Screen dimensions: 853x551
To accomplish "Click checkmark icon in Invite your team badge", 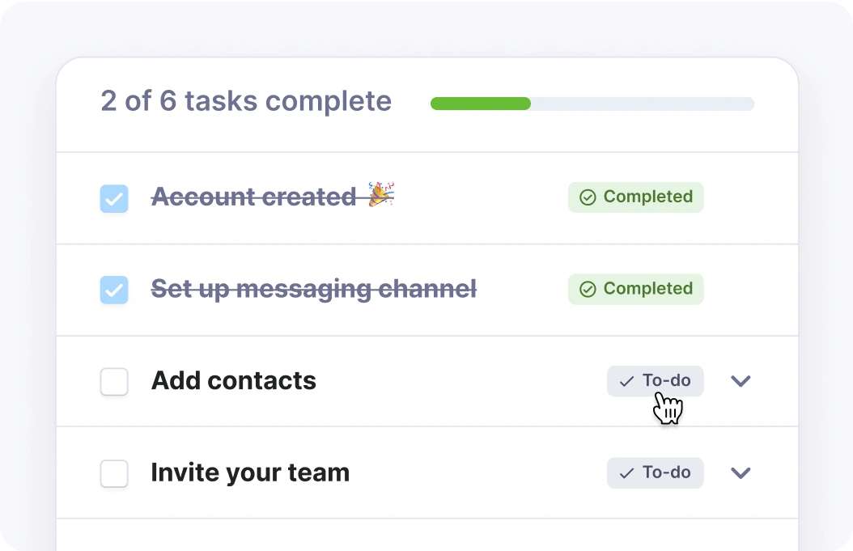I will (626, 473).
